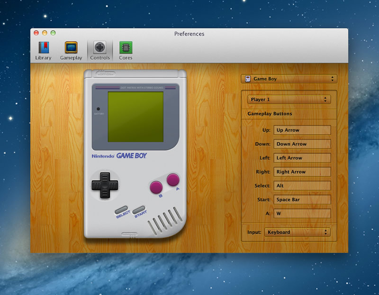Click the magenta B button on Game Boy

[x=156, y=187]
